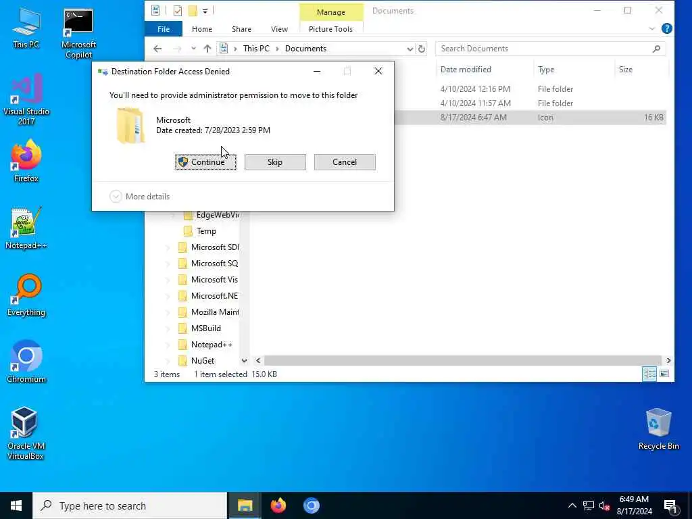Image resolution: width=692 pixels, height=519 pixels.
Task: Click taskbar clock showing 6:49 AM
Action: pyautogui.click(x=634, y=505)
